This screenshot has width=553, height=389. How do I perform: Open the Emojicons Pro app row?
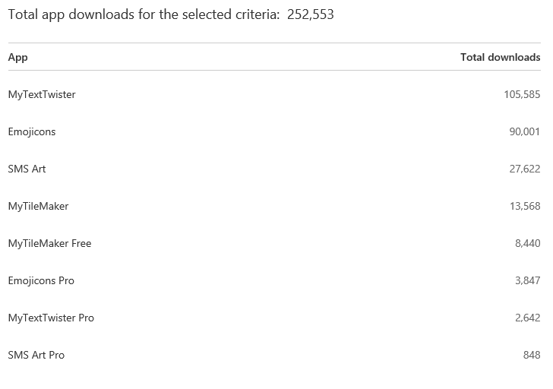coord(41,280)
